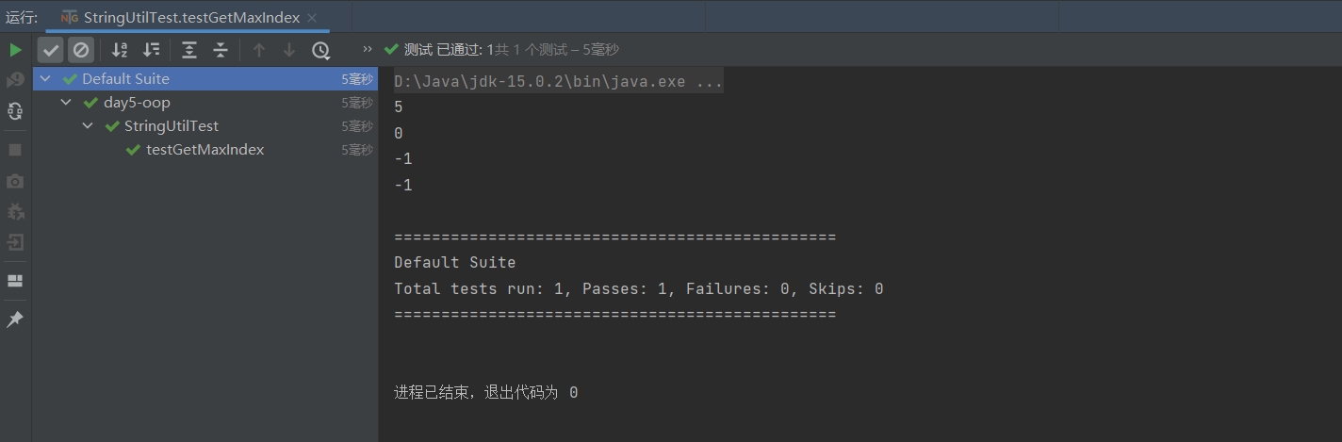Sort tests alphabetically
This screenshot has height=442, width=1342.
pyautogui.click(x=120, y=50)
